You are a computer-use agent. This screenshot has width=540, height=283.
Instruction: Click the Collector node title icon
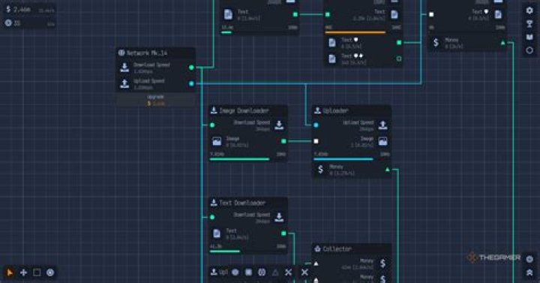point(317,248)
